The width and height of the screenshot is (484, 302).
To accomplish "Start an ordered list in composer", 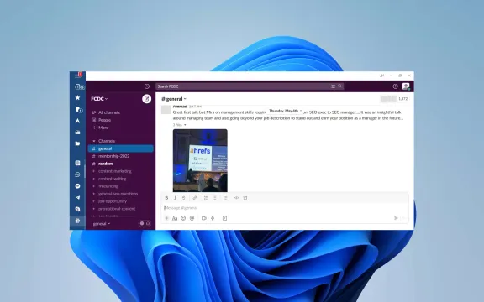I will pyautogui.click(x=206, y=198).
